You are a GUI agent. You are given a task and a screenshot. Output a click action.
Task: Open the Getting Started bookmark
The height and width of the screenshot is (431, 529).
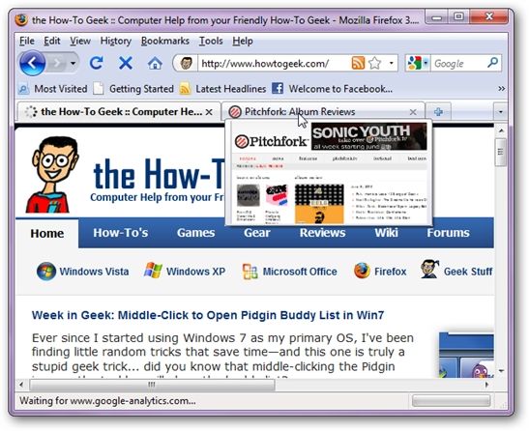coord(133,89)
